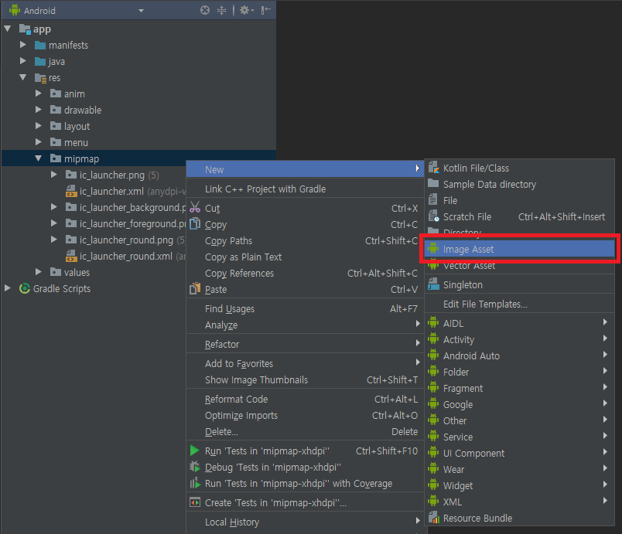Click the Create Tests icon
The height and width of the screenshot is (534, 622).
pos(195,502)
